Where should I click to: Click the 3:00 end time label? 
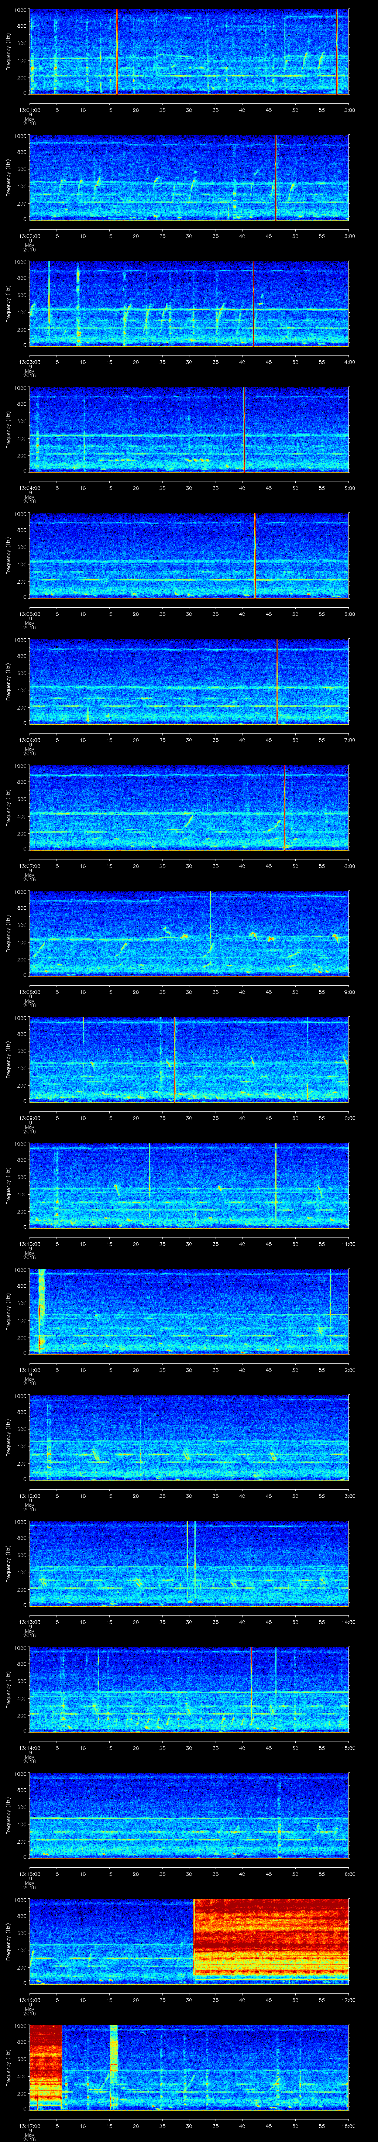tap(349, 236)
